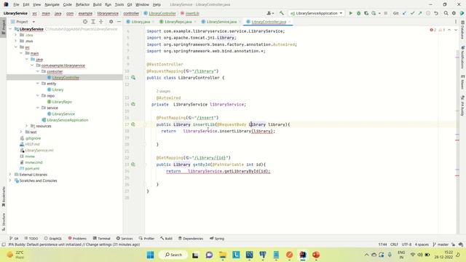Commit changes with the Git checkmark icon
The height and width of the screenshot is (262, 466).
point(412,13)
